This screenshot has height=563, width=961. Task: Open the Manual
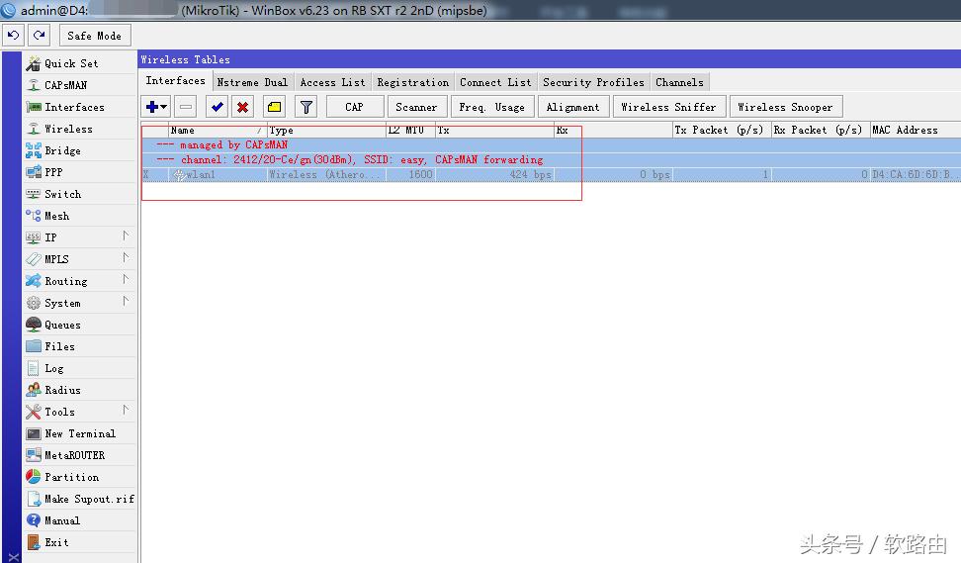click(x=80, y=520)
